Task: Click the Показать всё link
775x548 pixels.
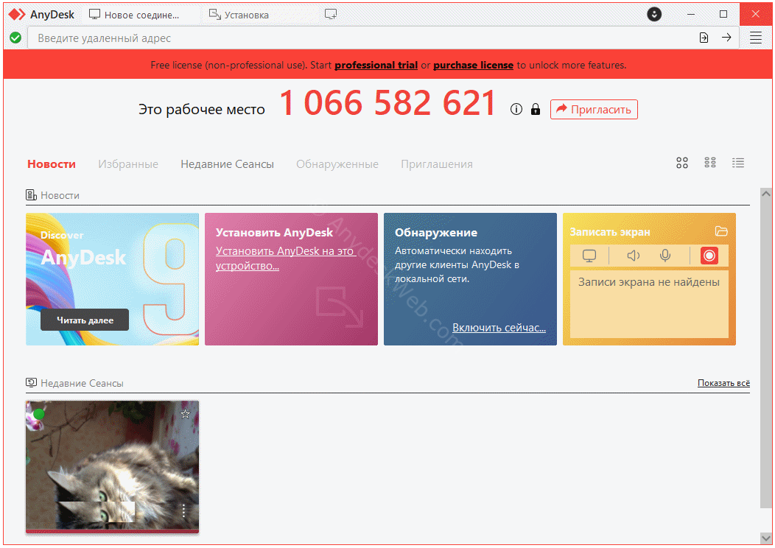Action: coord(723,383)
